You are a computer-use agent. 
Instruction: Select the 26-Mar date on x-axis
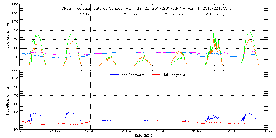click(55, 131)
